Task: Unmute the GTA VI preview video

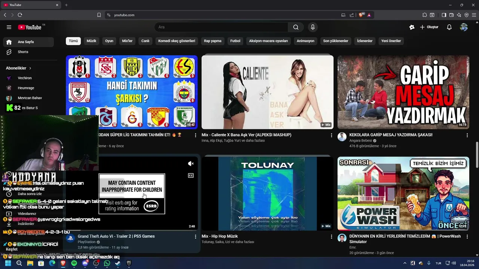Action: coord(191,164)
